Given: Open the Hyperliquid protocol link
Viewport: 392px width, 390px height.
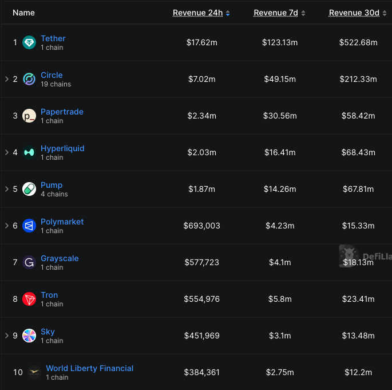Looking at the screenshot, I should (x=62, y=148).
